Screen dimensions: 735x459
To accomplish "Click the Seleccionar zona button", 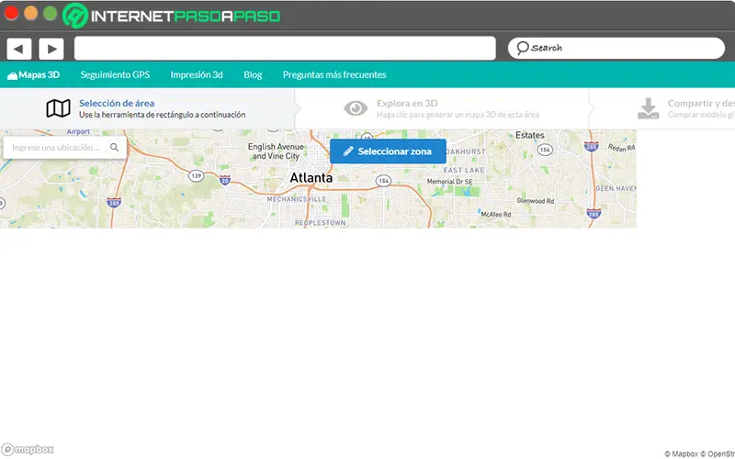I will (388, 151).
